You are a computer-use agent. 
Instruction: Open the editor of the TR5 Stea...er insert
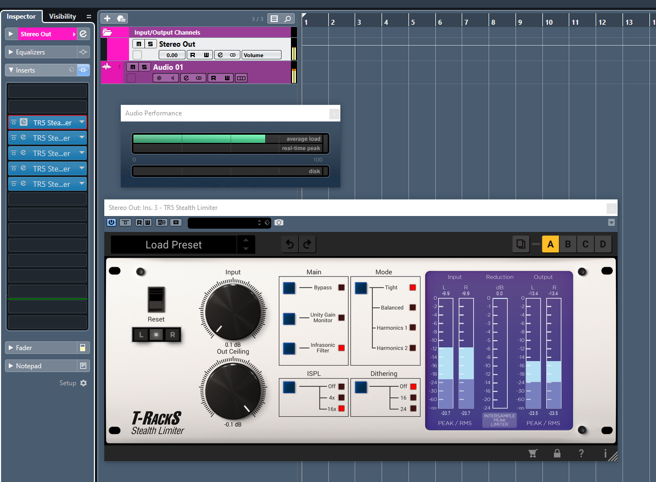(24, 122)
